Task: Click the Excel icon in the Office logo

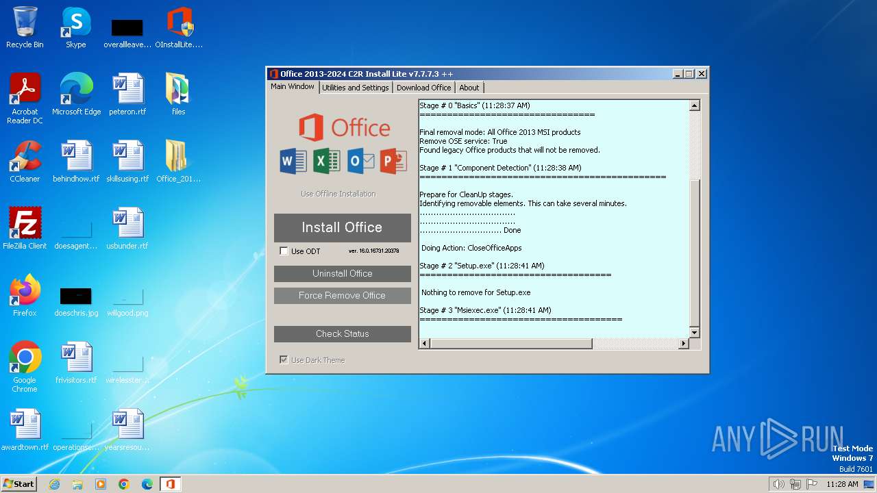Action: (327, 161)
